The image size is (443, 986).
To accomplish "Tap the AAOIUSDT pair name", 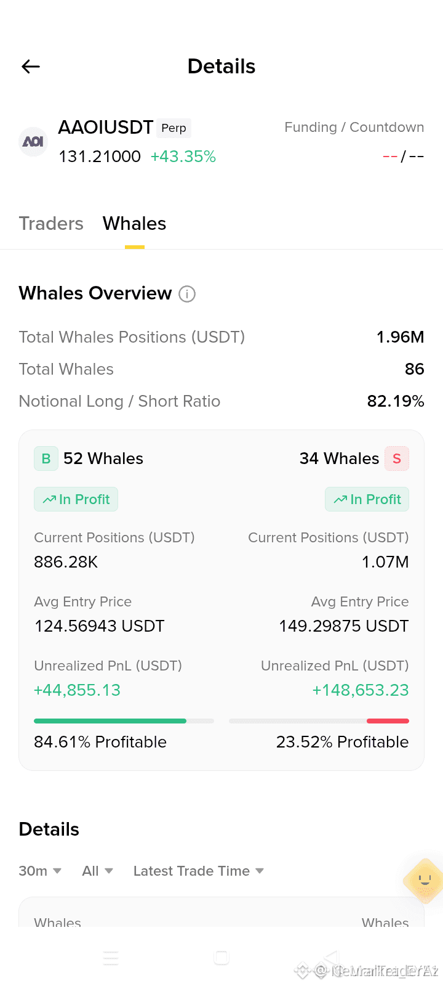I will [105, 127].
